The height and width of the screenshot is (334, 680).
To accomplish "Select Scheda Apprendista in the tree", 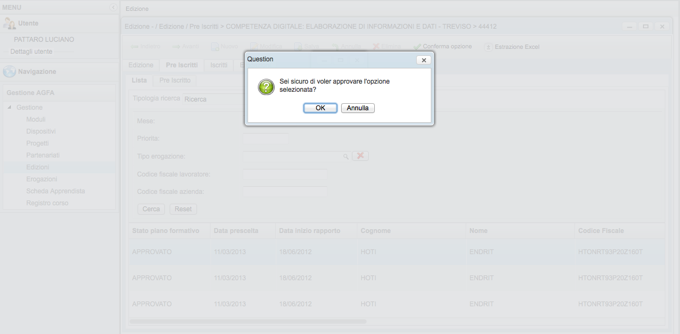I will pyautogui.click(x=55, y=191).
